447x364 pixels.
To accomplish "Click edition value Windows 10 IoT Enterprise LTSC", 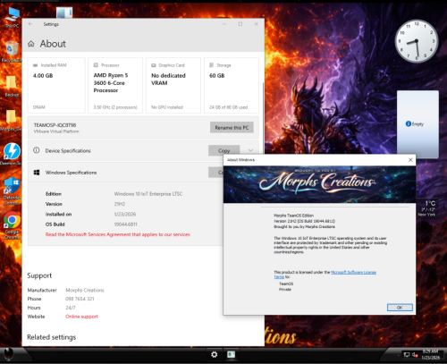I will coord(148,194).
